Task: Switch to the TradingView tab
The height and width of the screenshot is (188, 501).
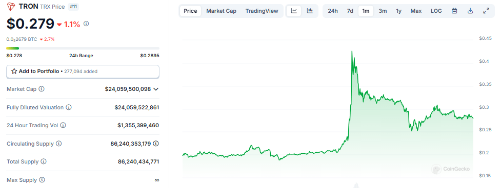Action: click(262, 11)
